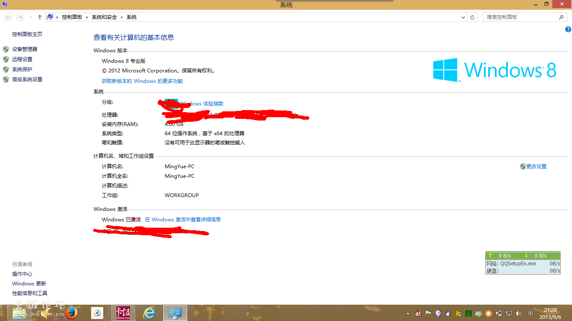
Task: Open Internet Explorer from the taskbar
Action: [150, 313]
